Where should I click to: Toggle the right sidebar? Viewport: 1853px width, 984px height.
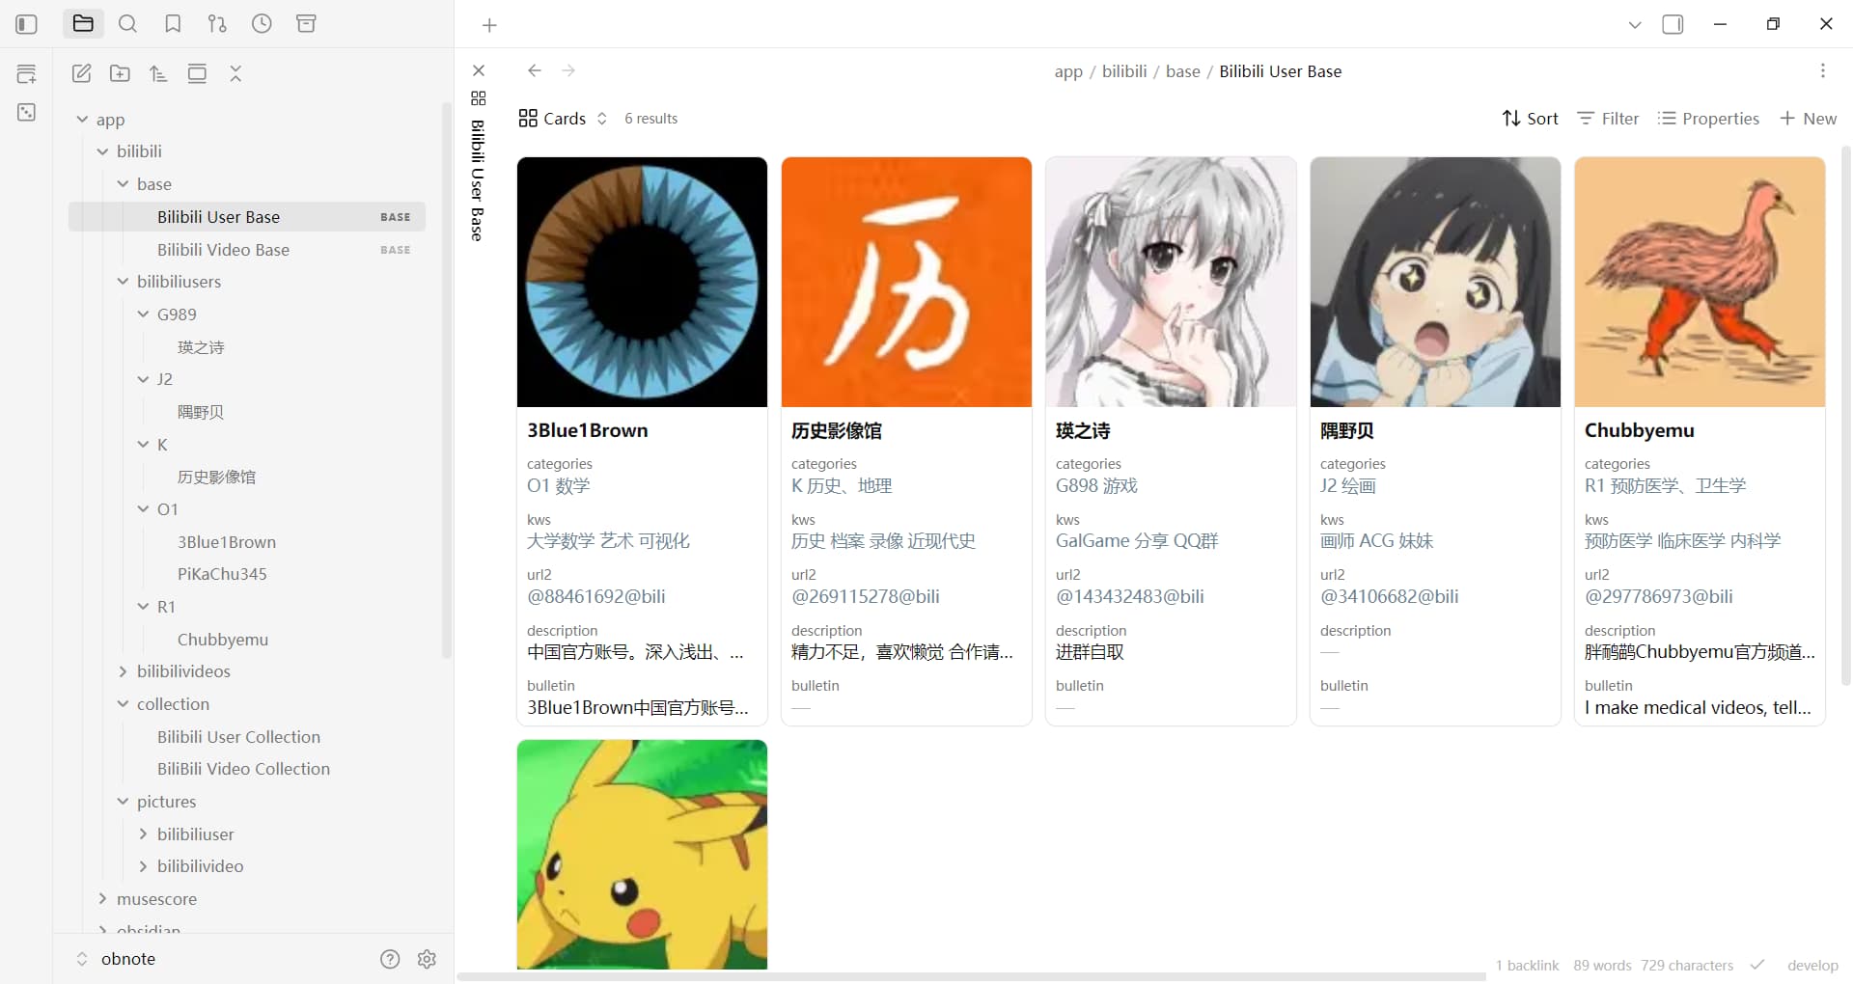pyautogui.click(x=1673, y=24)
